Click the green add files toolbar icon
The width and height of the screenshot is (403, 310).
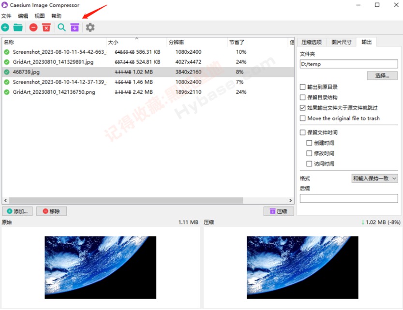pos(5,27)
